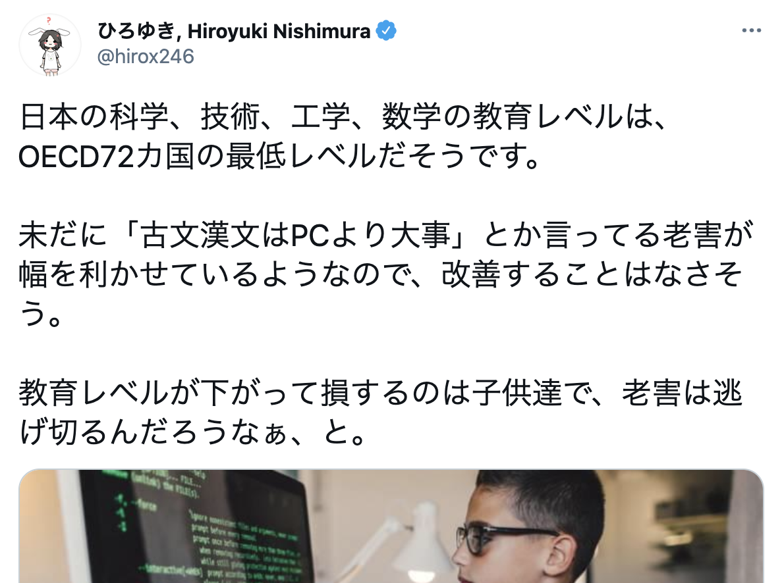Click the final line げ切るんだろうなぁ、と。

click(193, 432)
